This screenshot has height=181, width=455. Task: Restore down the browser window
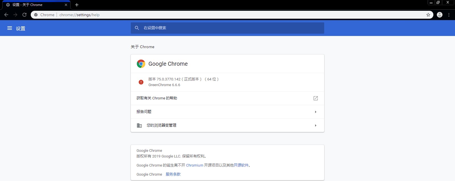[438, 3]
